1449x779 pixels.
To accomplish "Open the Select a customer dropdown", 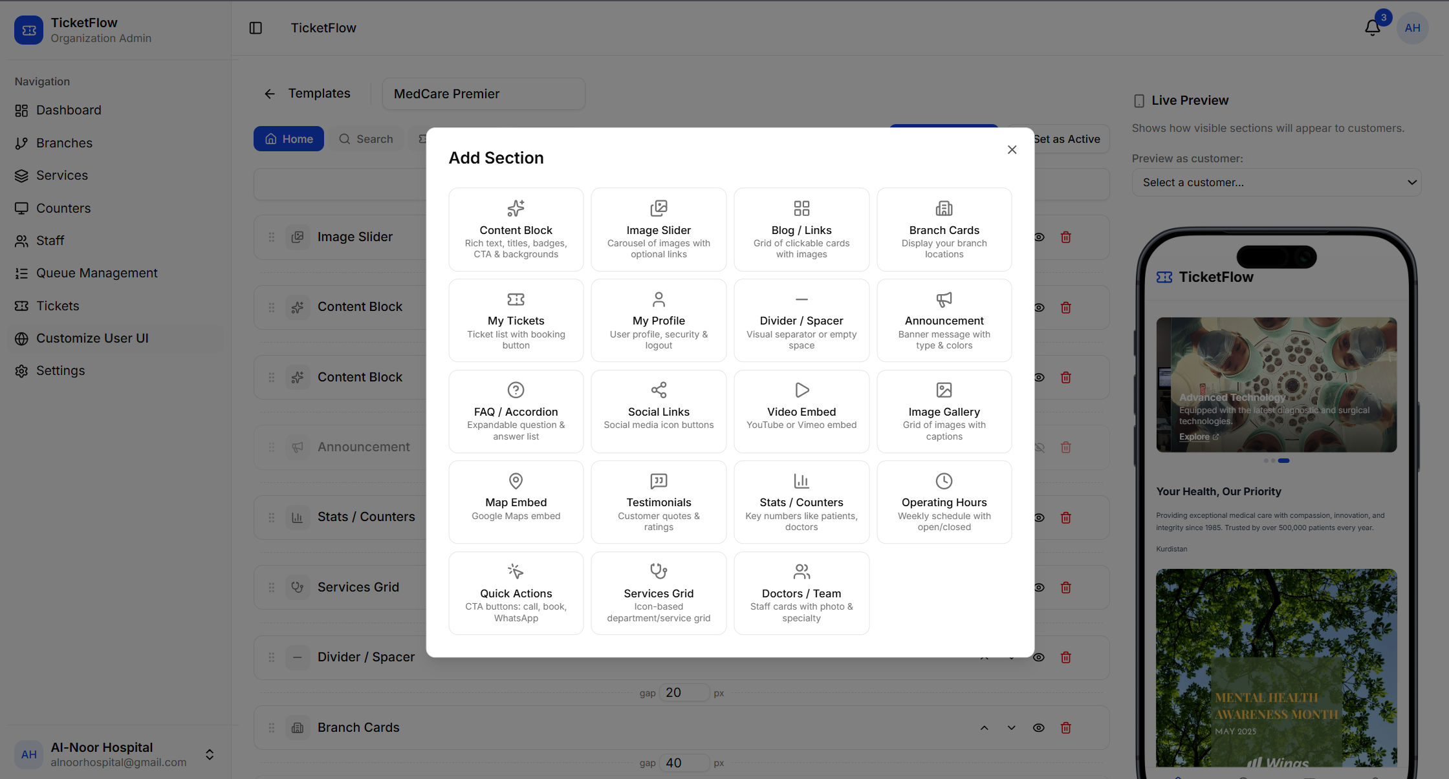I will coord(1276,182).
